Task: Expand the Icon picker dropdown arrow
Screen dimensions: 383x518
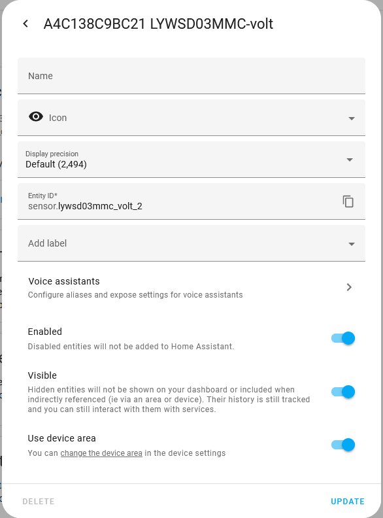Action: (352, 118)
